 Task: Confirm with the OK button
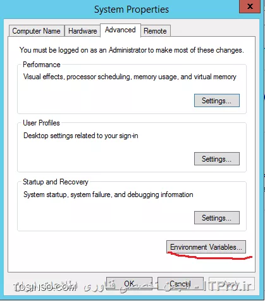coord(129,283)
